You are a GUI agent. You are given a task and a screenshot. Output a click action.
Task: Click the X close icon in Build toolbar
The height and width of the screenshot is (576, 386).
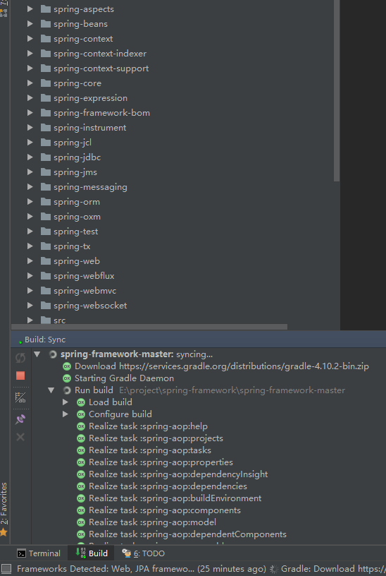[20, 437]
